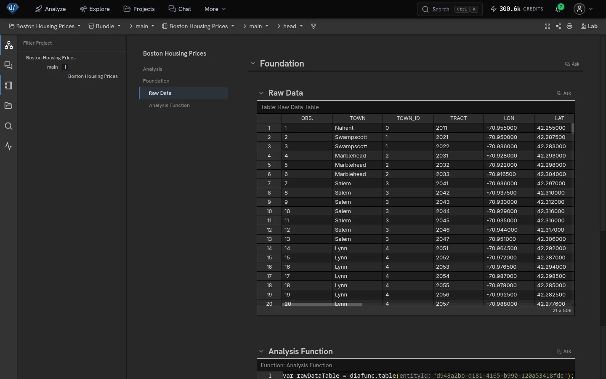
Task: Open the project structure sidebar icon
Action: (x=8, y=45)
